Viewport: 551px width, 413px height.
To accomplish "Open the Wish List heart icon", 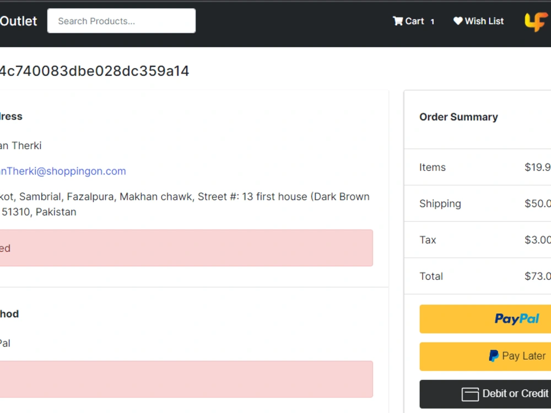I will (458, 21).
